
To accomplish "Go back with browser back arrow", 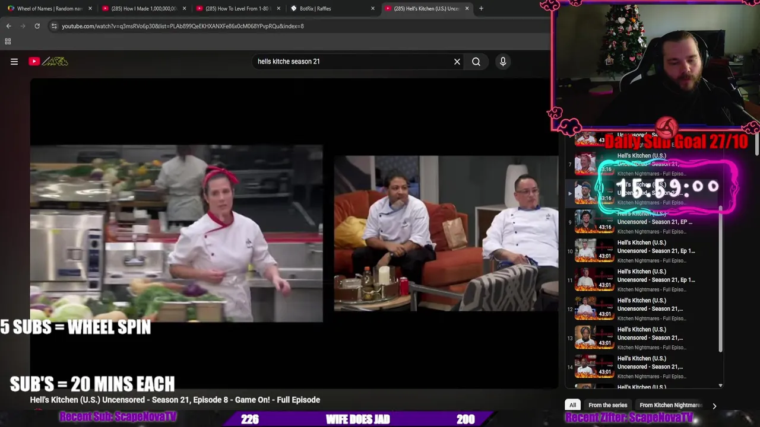I will [8, 26].
